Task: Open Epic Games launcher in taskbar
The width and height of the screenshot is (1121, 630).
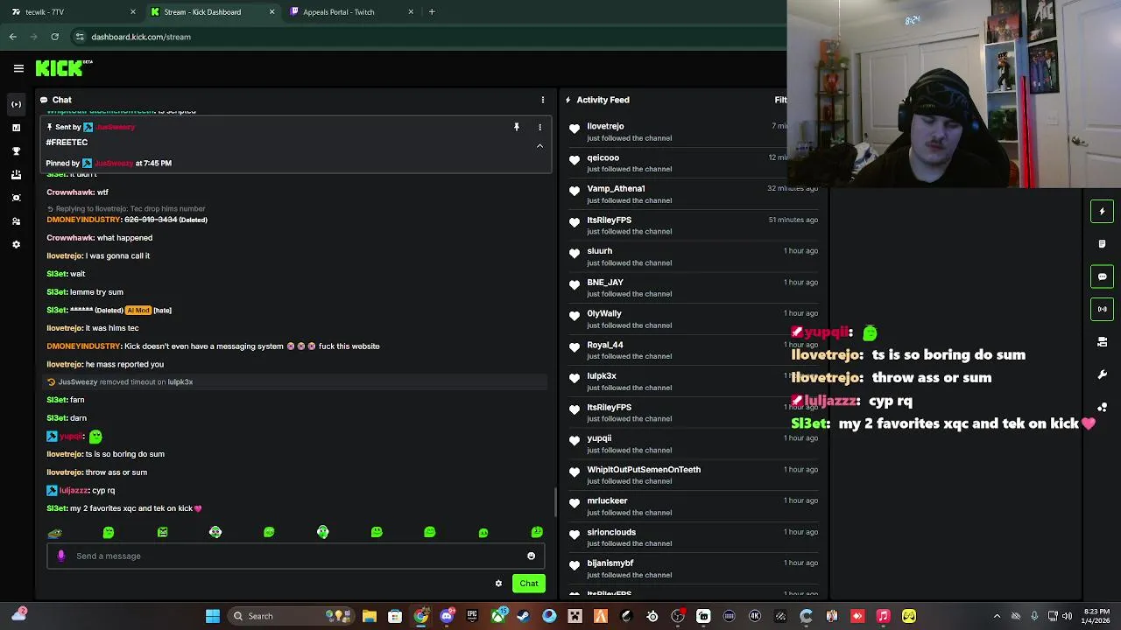Action: pyautogui.click(x=472, y=616)
